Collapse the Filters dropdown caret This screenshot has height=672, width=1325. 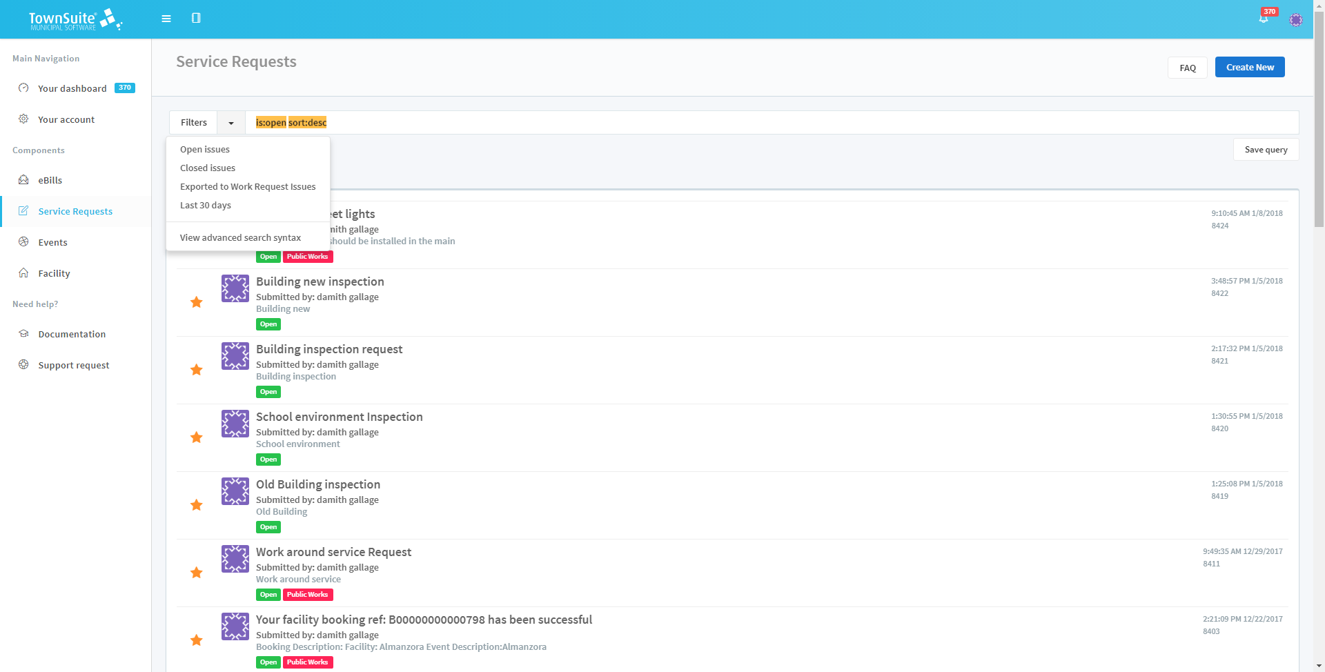(231, 123)
